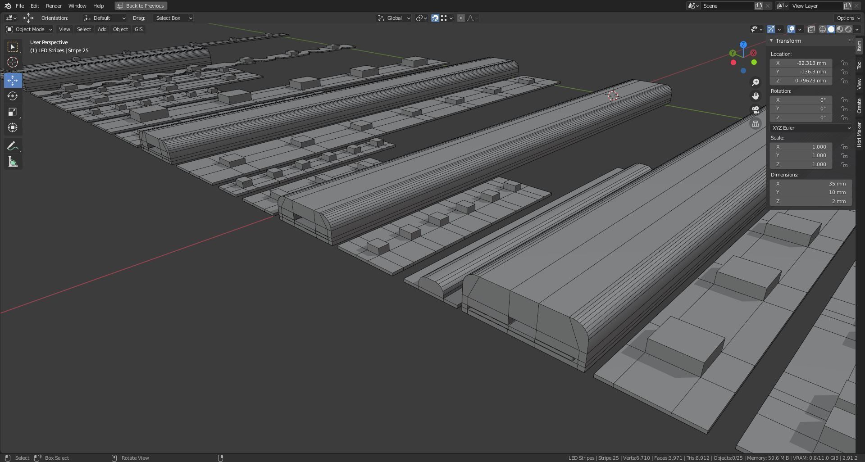Lock the Scale Z value
The width and height of the screenshot is (865, 462).
click(x=844, y=164)
